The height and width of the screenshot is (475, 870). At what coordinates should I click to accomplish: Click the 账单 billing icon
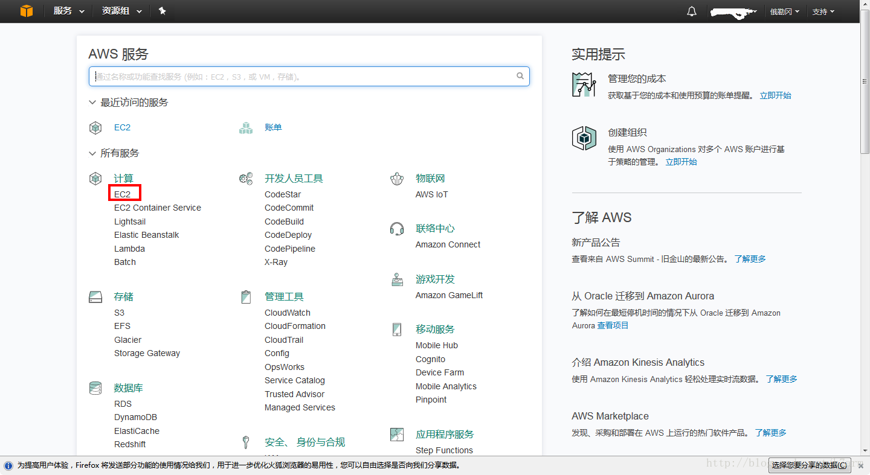[x=246, y=127]
